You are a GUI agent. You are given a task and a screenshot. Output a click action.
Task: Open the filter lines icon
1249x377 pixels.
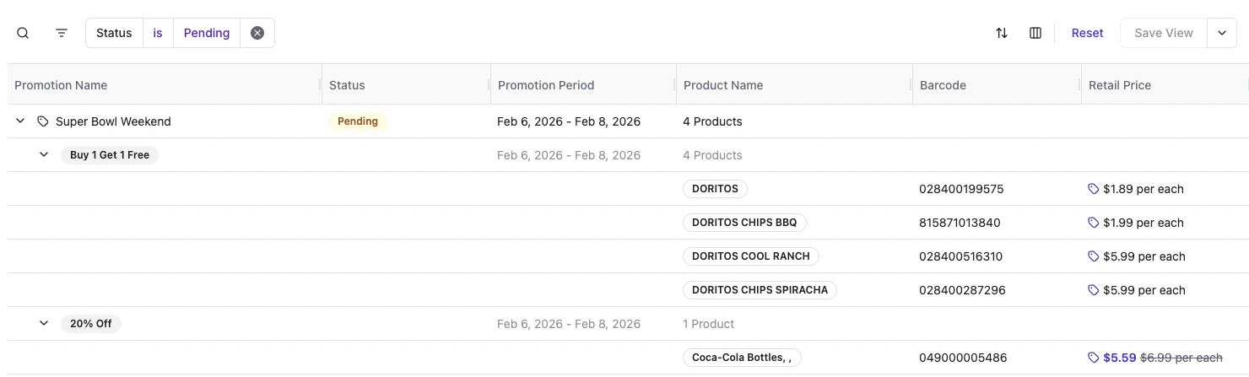point(62,33)
